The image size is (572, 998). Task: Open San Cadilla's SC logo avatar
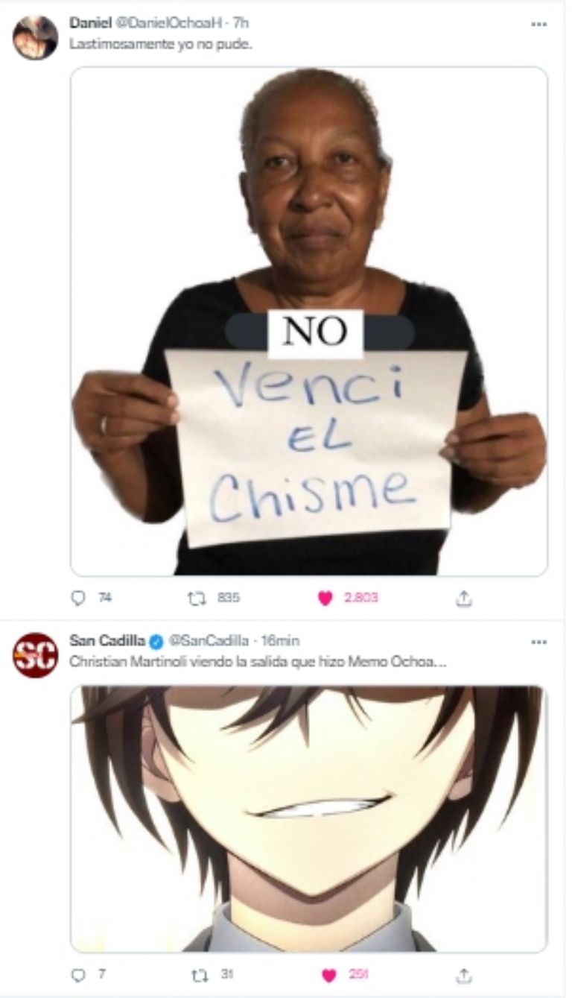coord(35,655)
